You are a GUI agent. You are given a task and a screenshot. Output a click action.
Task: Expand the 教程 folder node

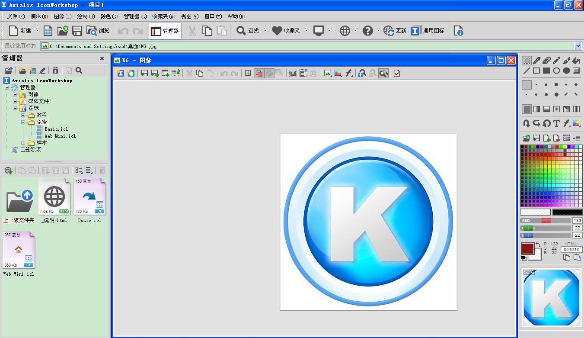click(23, 115)
